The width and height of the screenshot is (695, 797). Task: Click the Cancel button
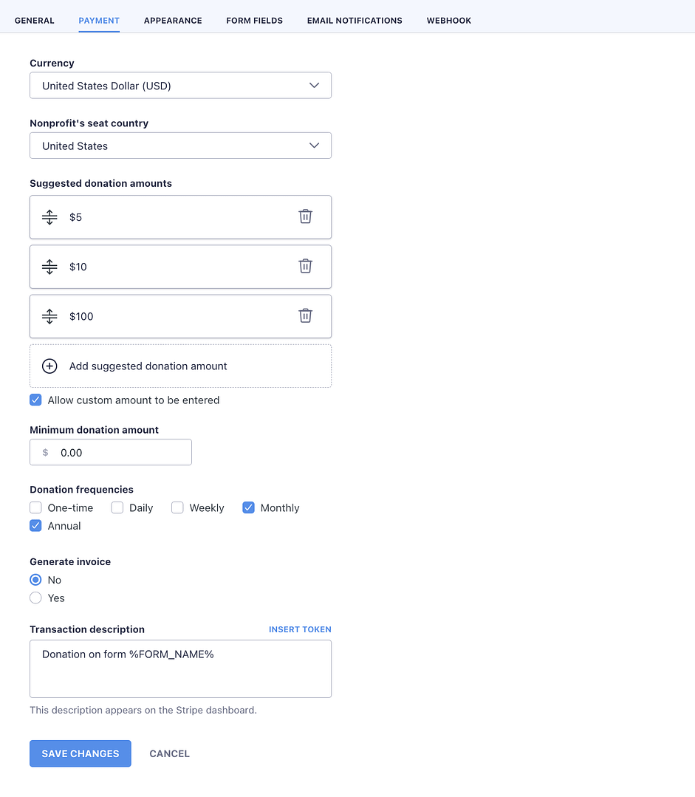coord(169,753)
